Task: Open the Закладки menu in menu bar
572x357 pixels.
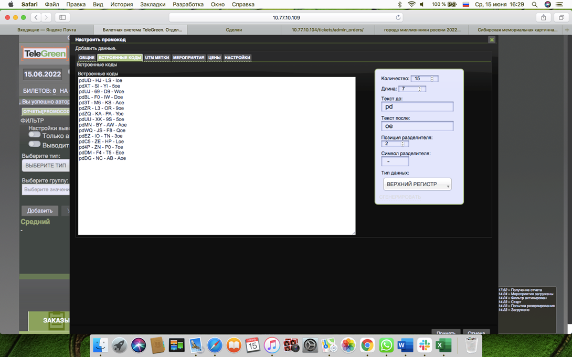Action: (153, 4)
